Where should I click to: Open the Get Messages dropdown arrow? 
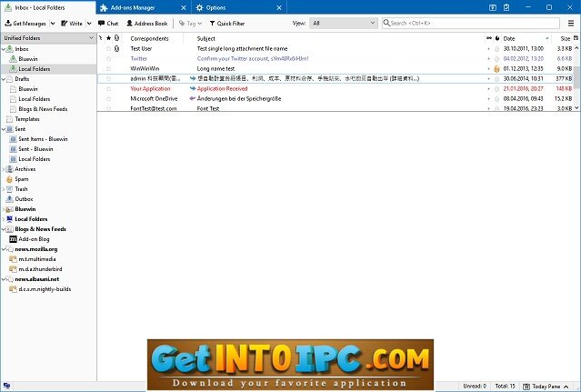[x=53, y=24]
